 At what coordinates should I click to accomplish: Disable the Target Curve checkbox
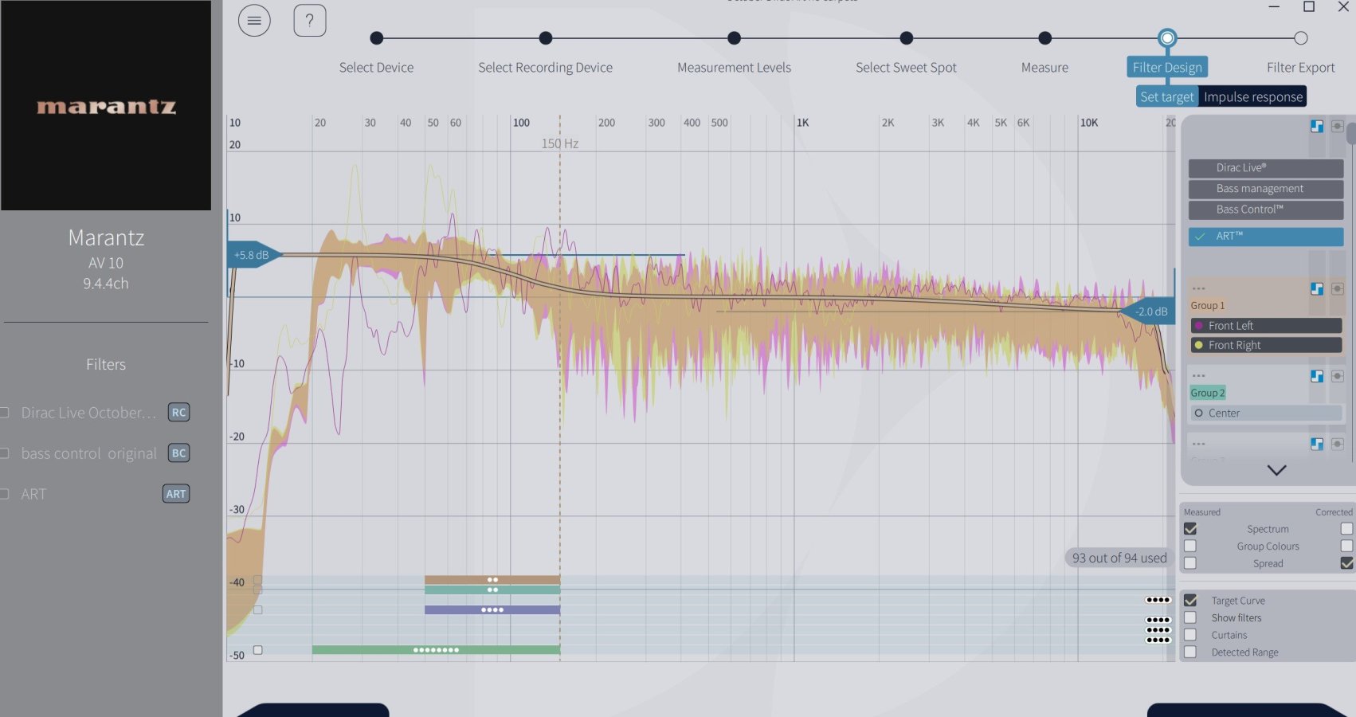coord(1190,601)
